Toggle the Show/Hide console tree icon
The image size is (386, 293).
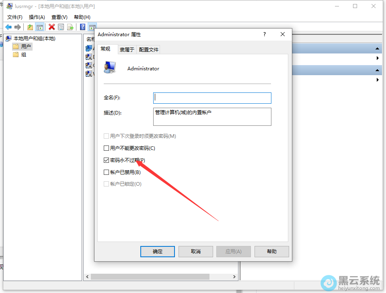tap(40, 27)
